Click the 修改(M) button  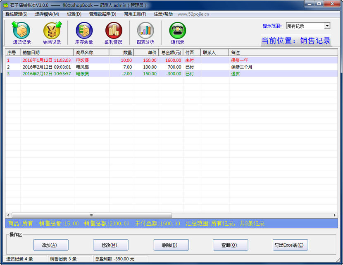tap(111, 245)
